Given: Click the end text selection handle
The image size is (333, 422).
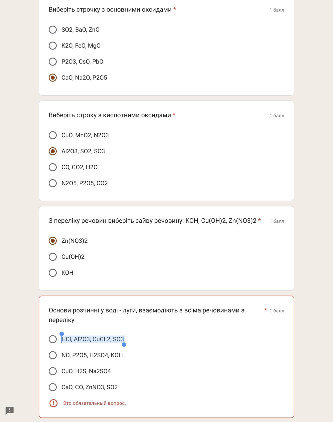Looking at the screenshot, I should coord(124,345).
